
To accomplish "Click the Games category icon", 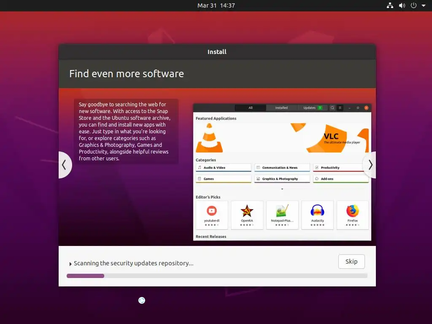I will coord(200,179).
